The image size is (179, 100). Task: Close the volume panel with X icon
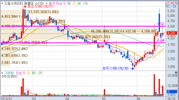click(176, 73)
